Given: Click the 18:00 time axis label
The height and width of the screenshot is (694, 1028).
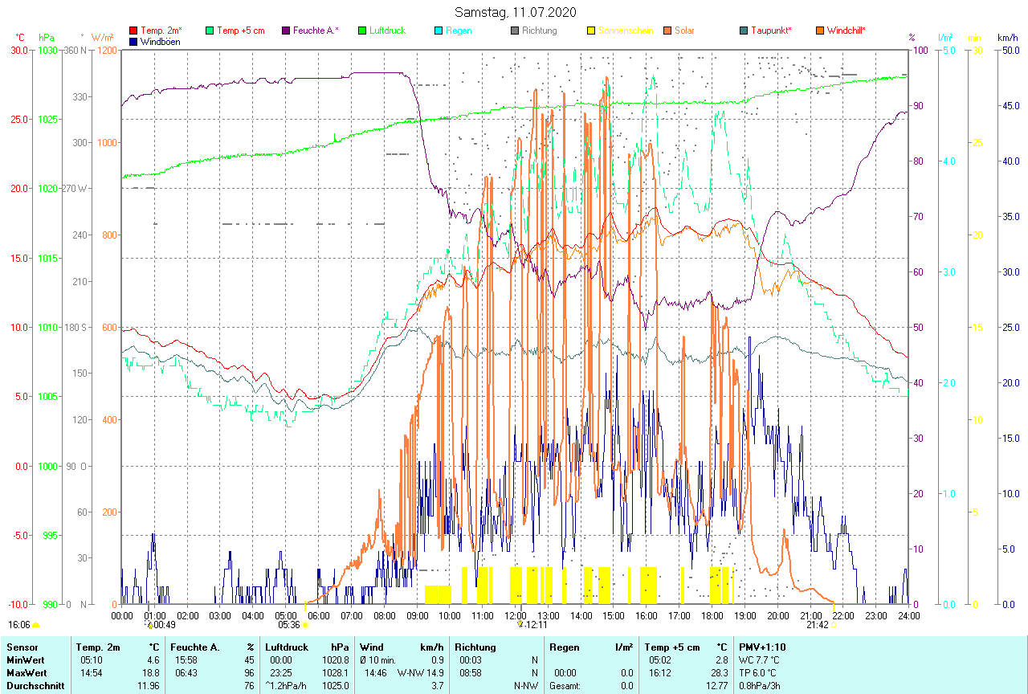Looking at the screenshot, I should pyautogui.click(x=712, y=616).
